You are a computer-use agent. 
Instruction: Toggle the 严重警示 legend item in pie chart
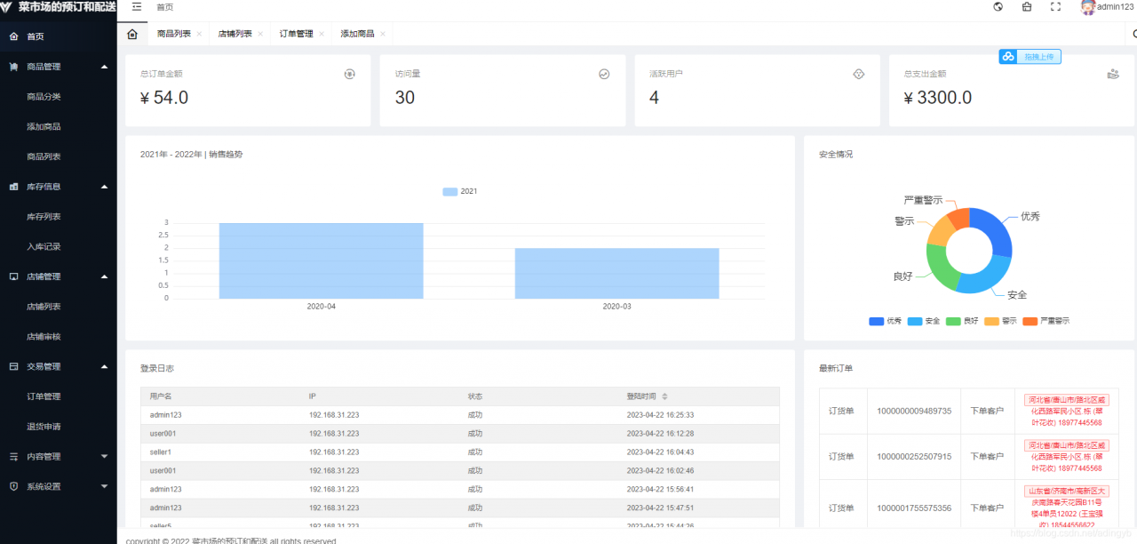point(1046,321)
